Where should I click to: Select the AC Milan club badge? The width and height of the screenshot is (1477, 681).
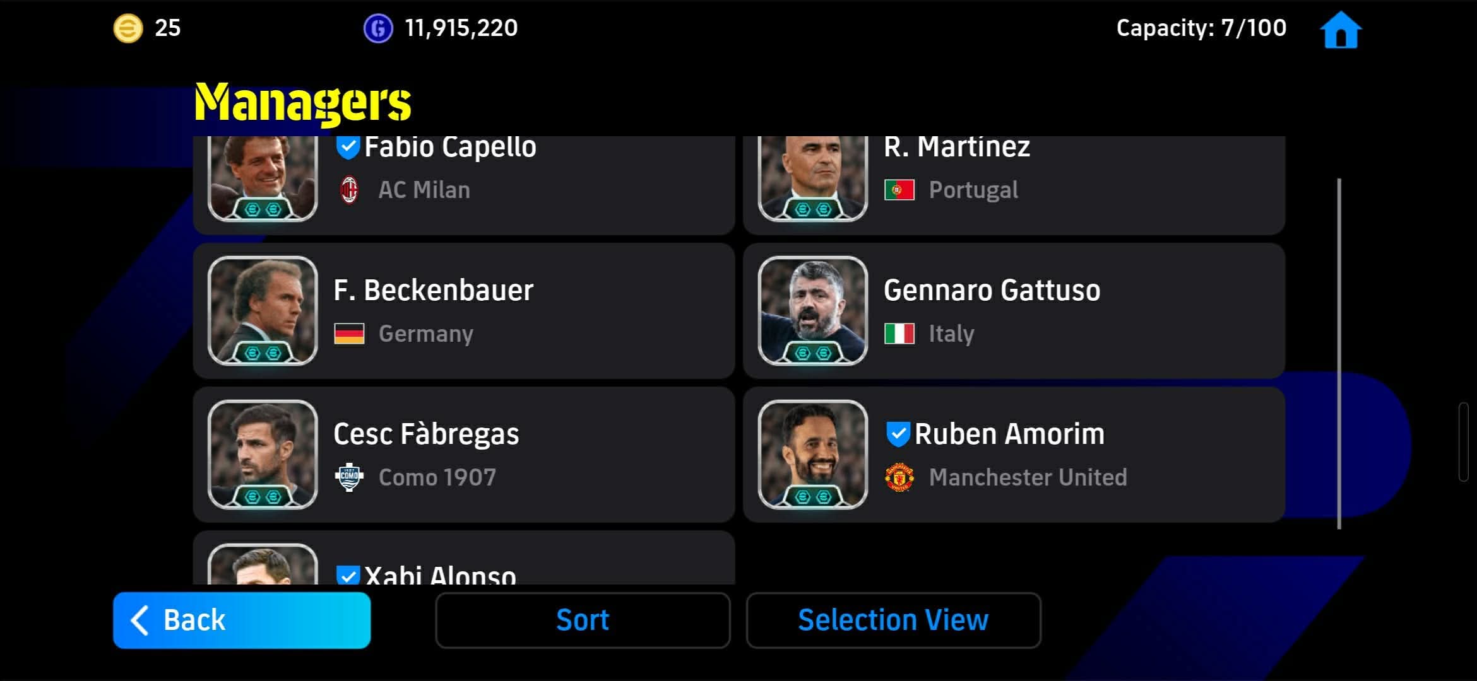[349, 190]
